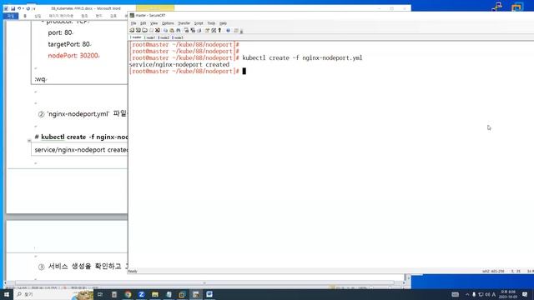Open SecureCRT toolbar overflow options arrow
The height and width of the screenshot is (300, 534).
tap(241, 32)
